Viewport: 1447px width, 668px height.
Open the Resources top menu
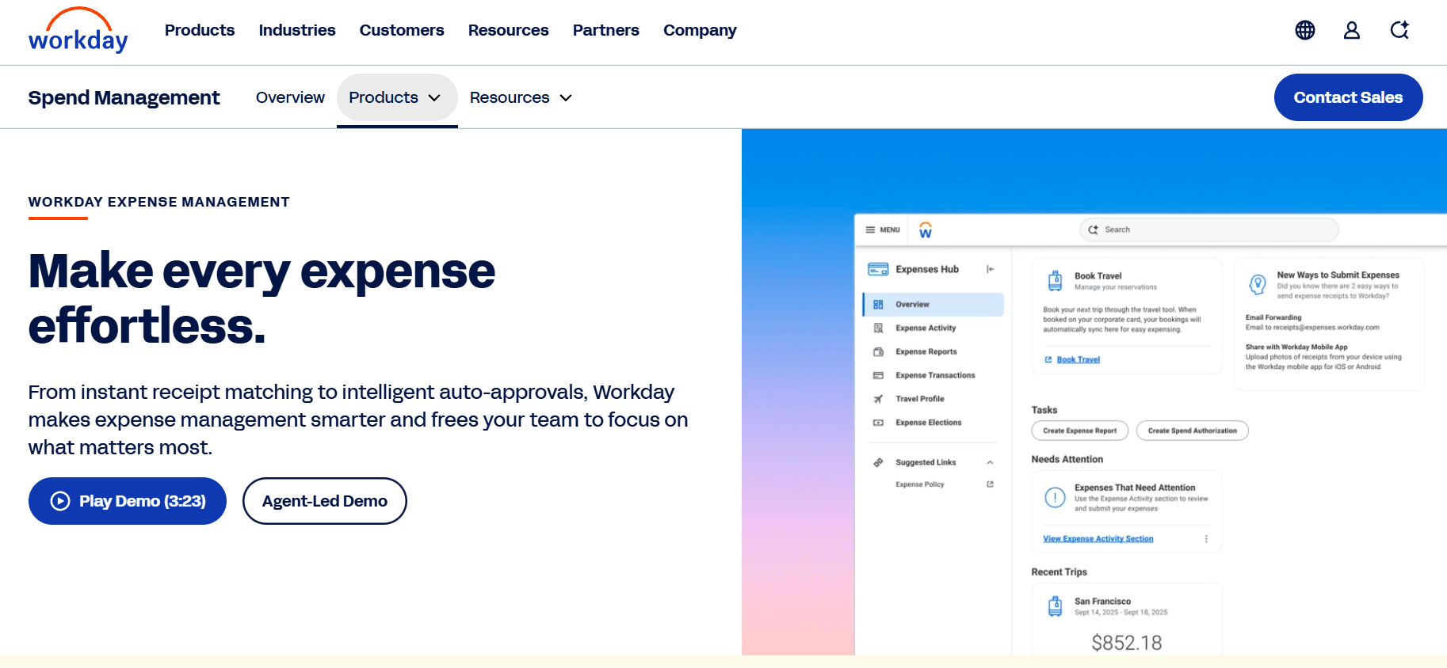click(509, 30)
